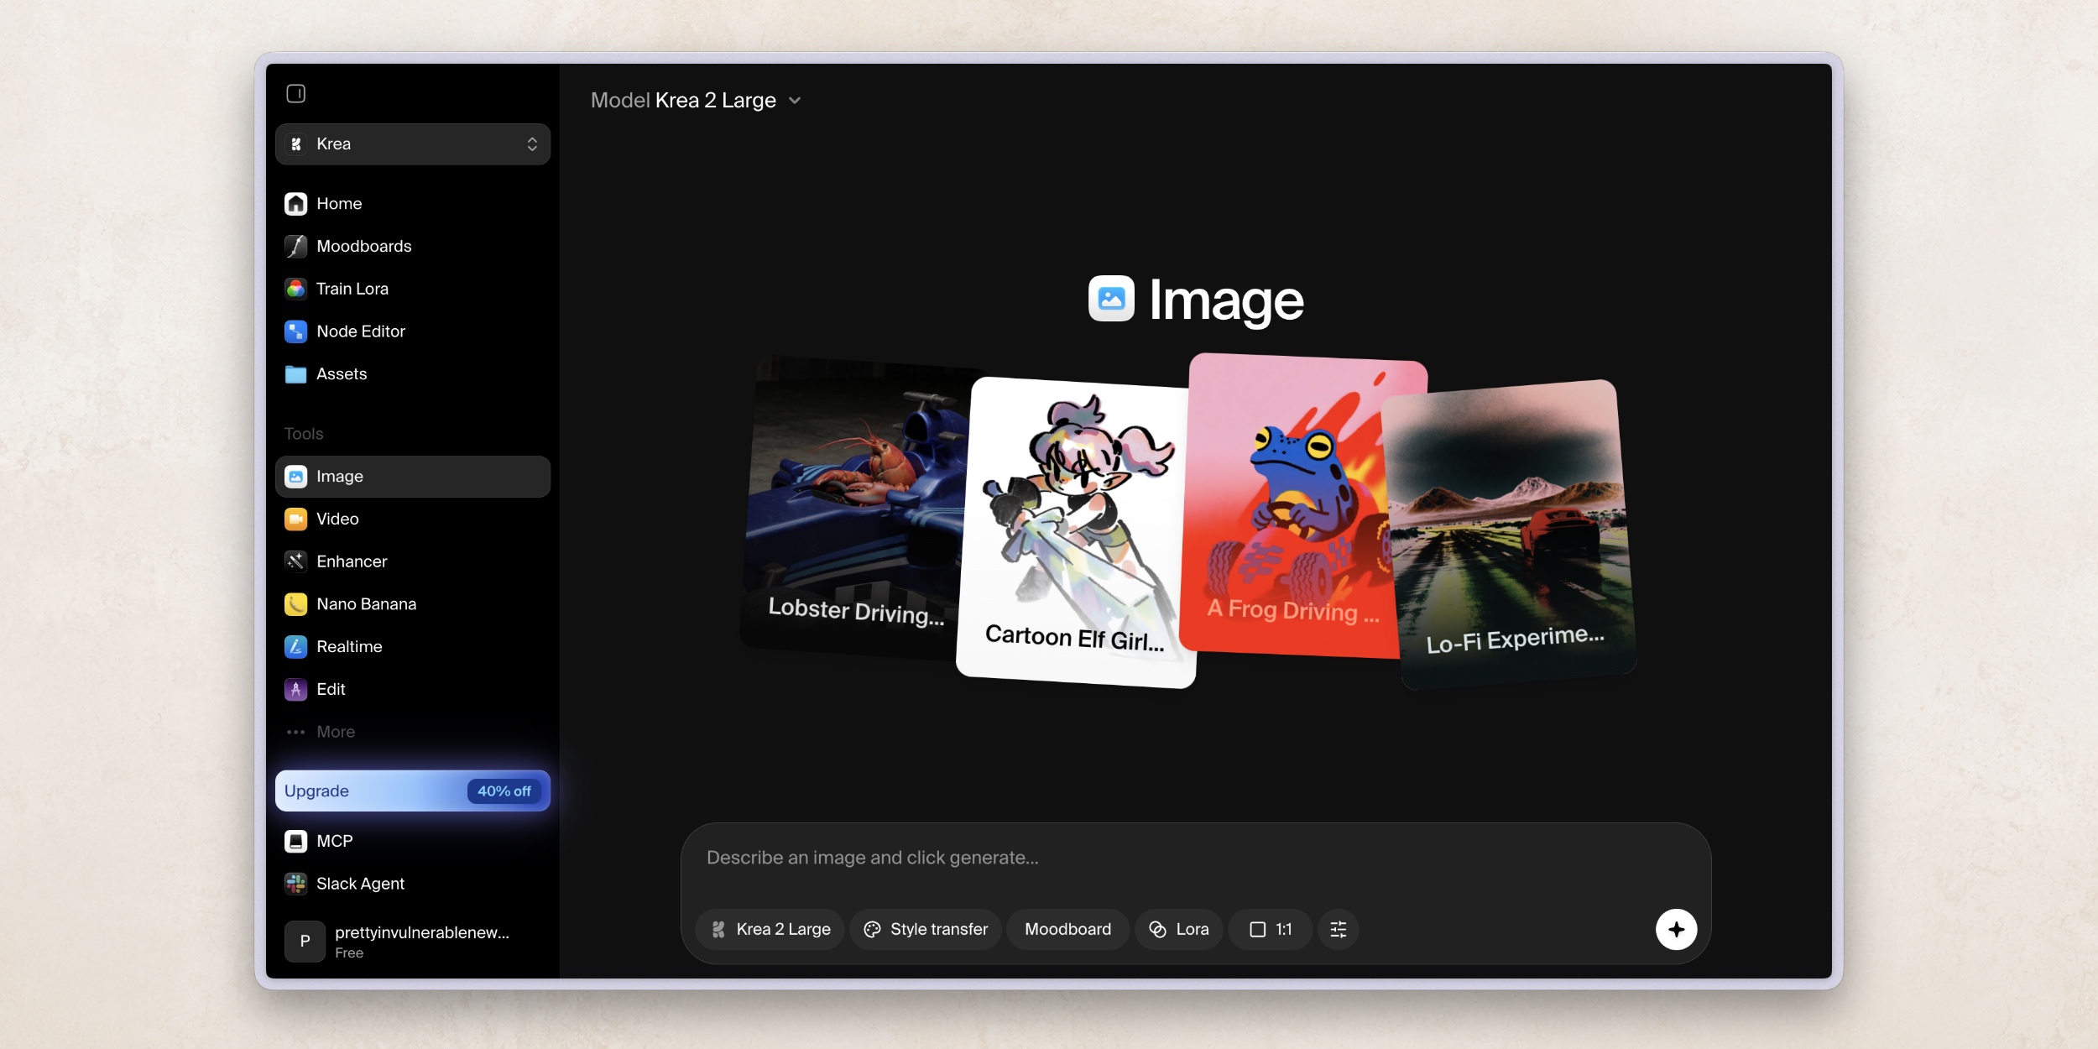Screen dimensions: 2098x1049
Task: Click the Krea logo icon in model chip
Action: pyautogui.click(x=718, y=930)
